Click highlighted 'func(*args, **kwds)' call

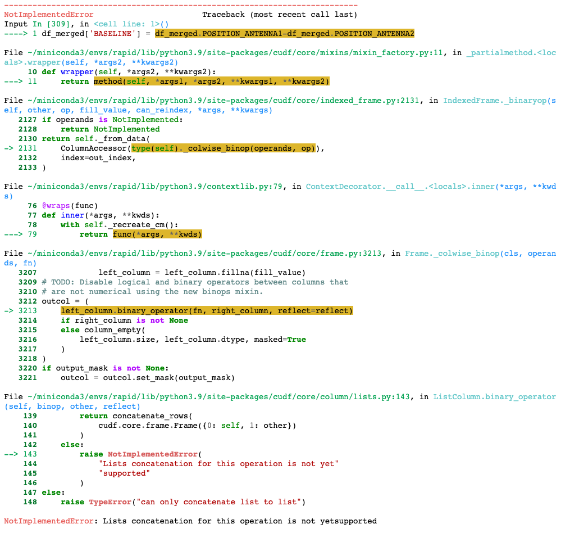157,234
